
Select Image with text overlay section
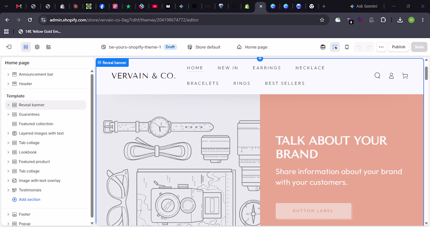coord(45,180)
